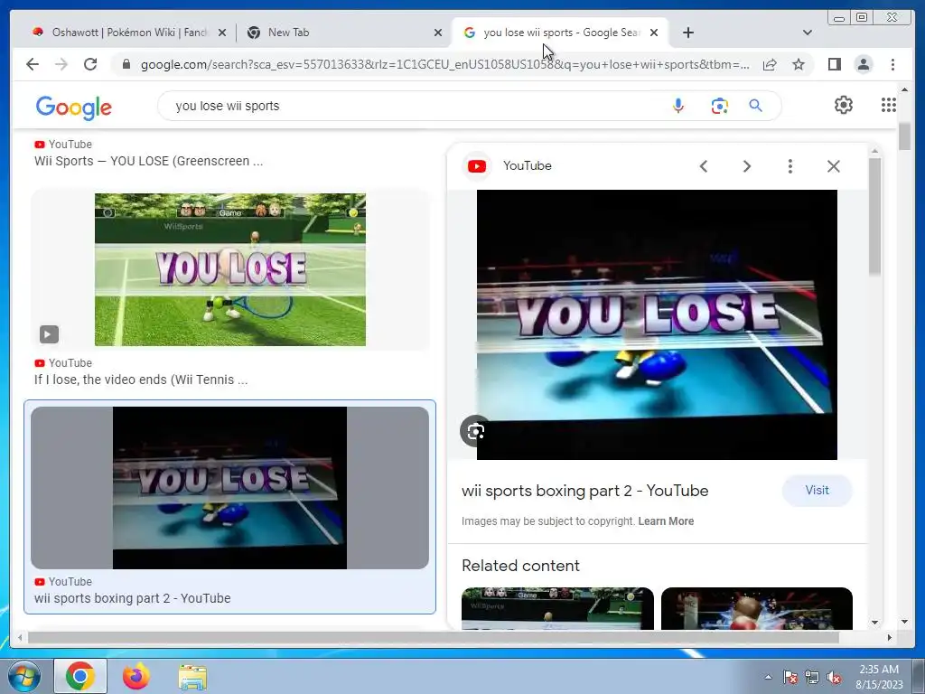The image size is (925, 694).
Task: Click the muted volume tray icon
Action: click(834, 678)
